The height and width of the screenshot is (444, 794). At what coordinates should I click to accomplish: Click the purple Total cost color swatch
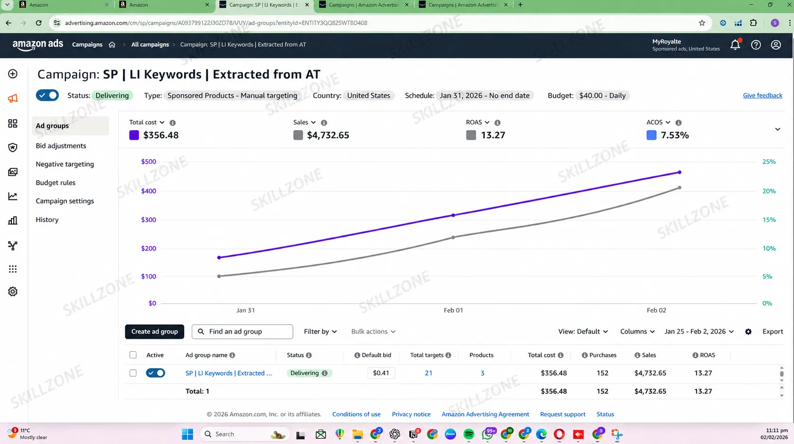134,135
